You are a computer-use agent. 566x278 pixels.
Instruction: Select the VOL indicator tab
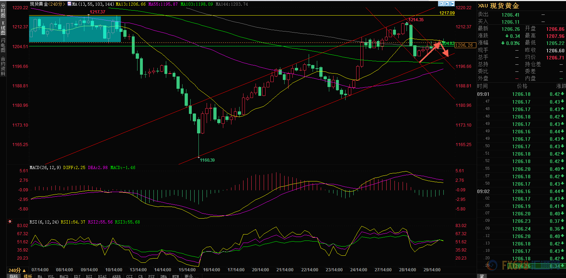point(51,276)
